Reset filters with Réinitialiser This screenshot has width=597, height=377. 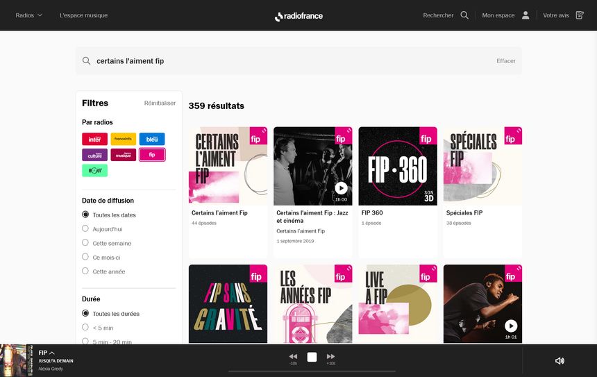point(160,103)
